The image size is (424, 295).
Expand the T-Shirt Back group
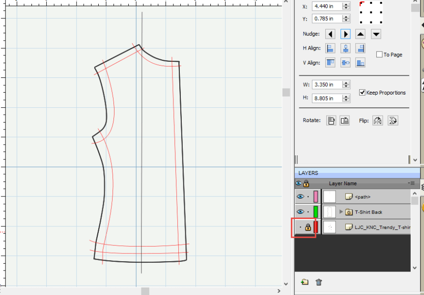pyautogui.click(x=341, y=212)
